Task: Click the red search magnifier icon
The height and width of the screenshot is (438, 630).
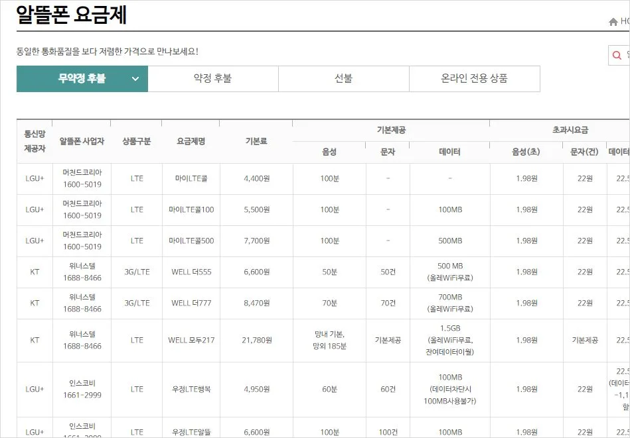Action: click(617, 55)
